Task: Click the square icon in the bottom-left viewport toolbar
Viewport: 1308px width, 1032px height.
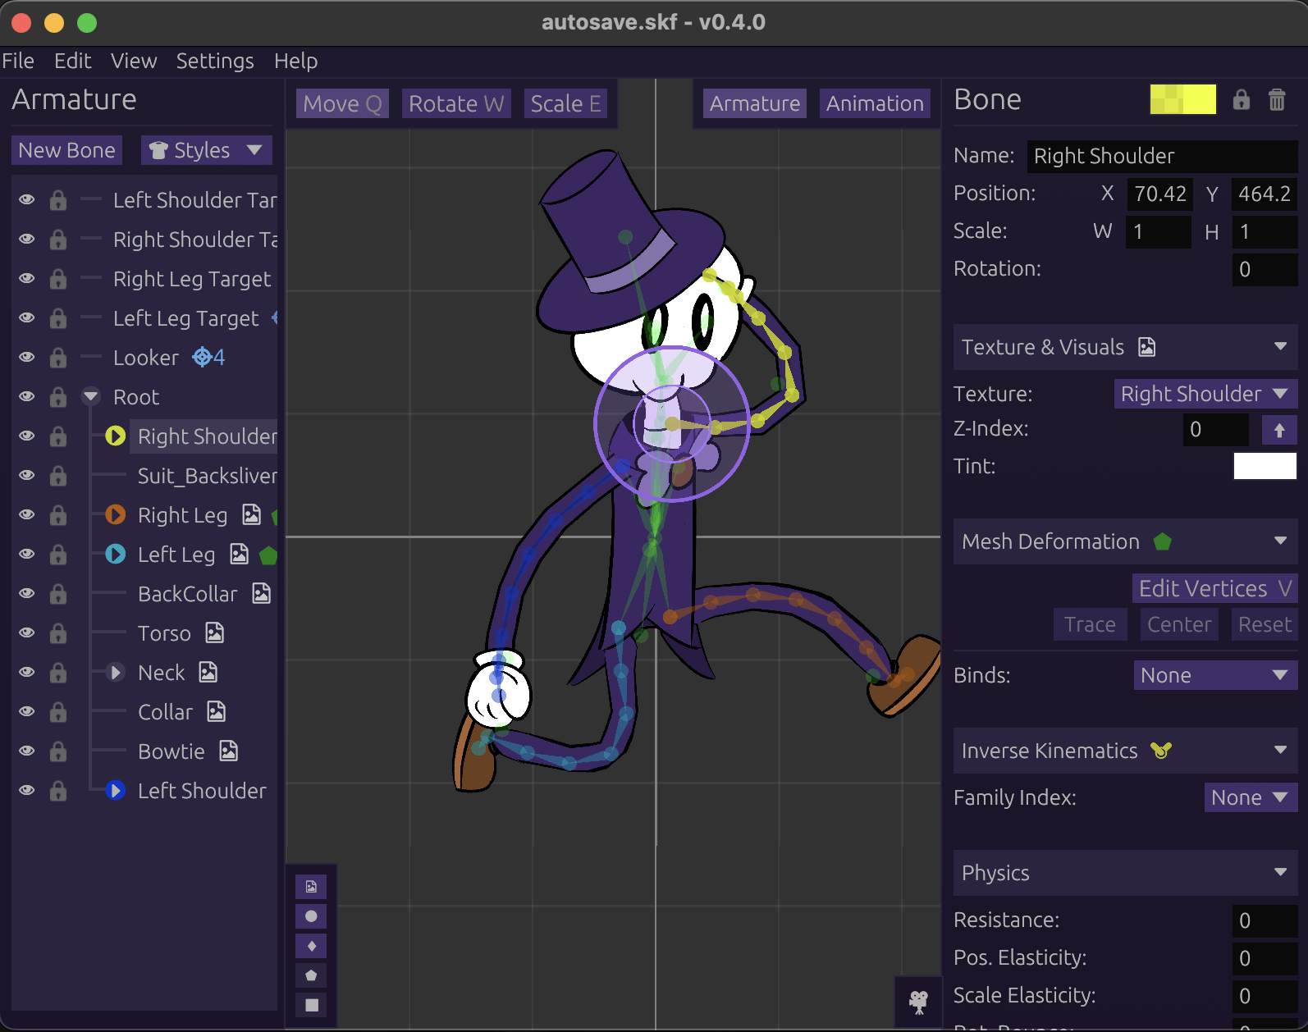Action: click(x=311, y=1005)
